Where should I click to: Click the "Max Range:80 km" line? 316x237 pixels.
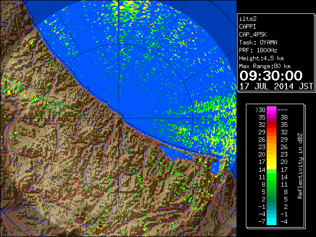pos(265,66)
